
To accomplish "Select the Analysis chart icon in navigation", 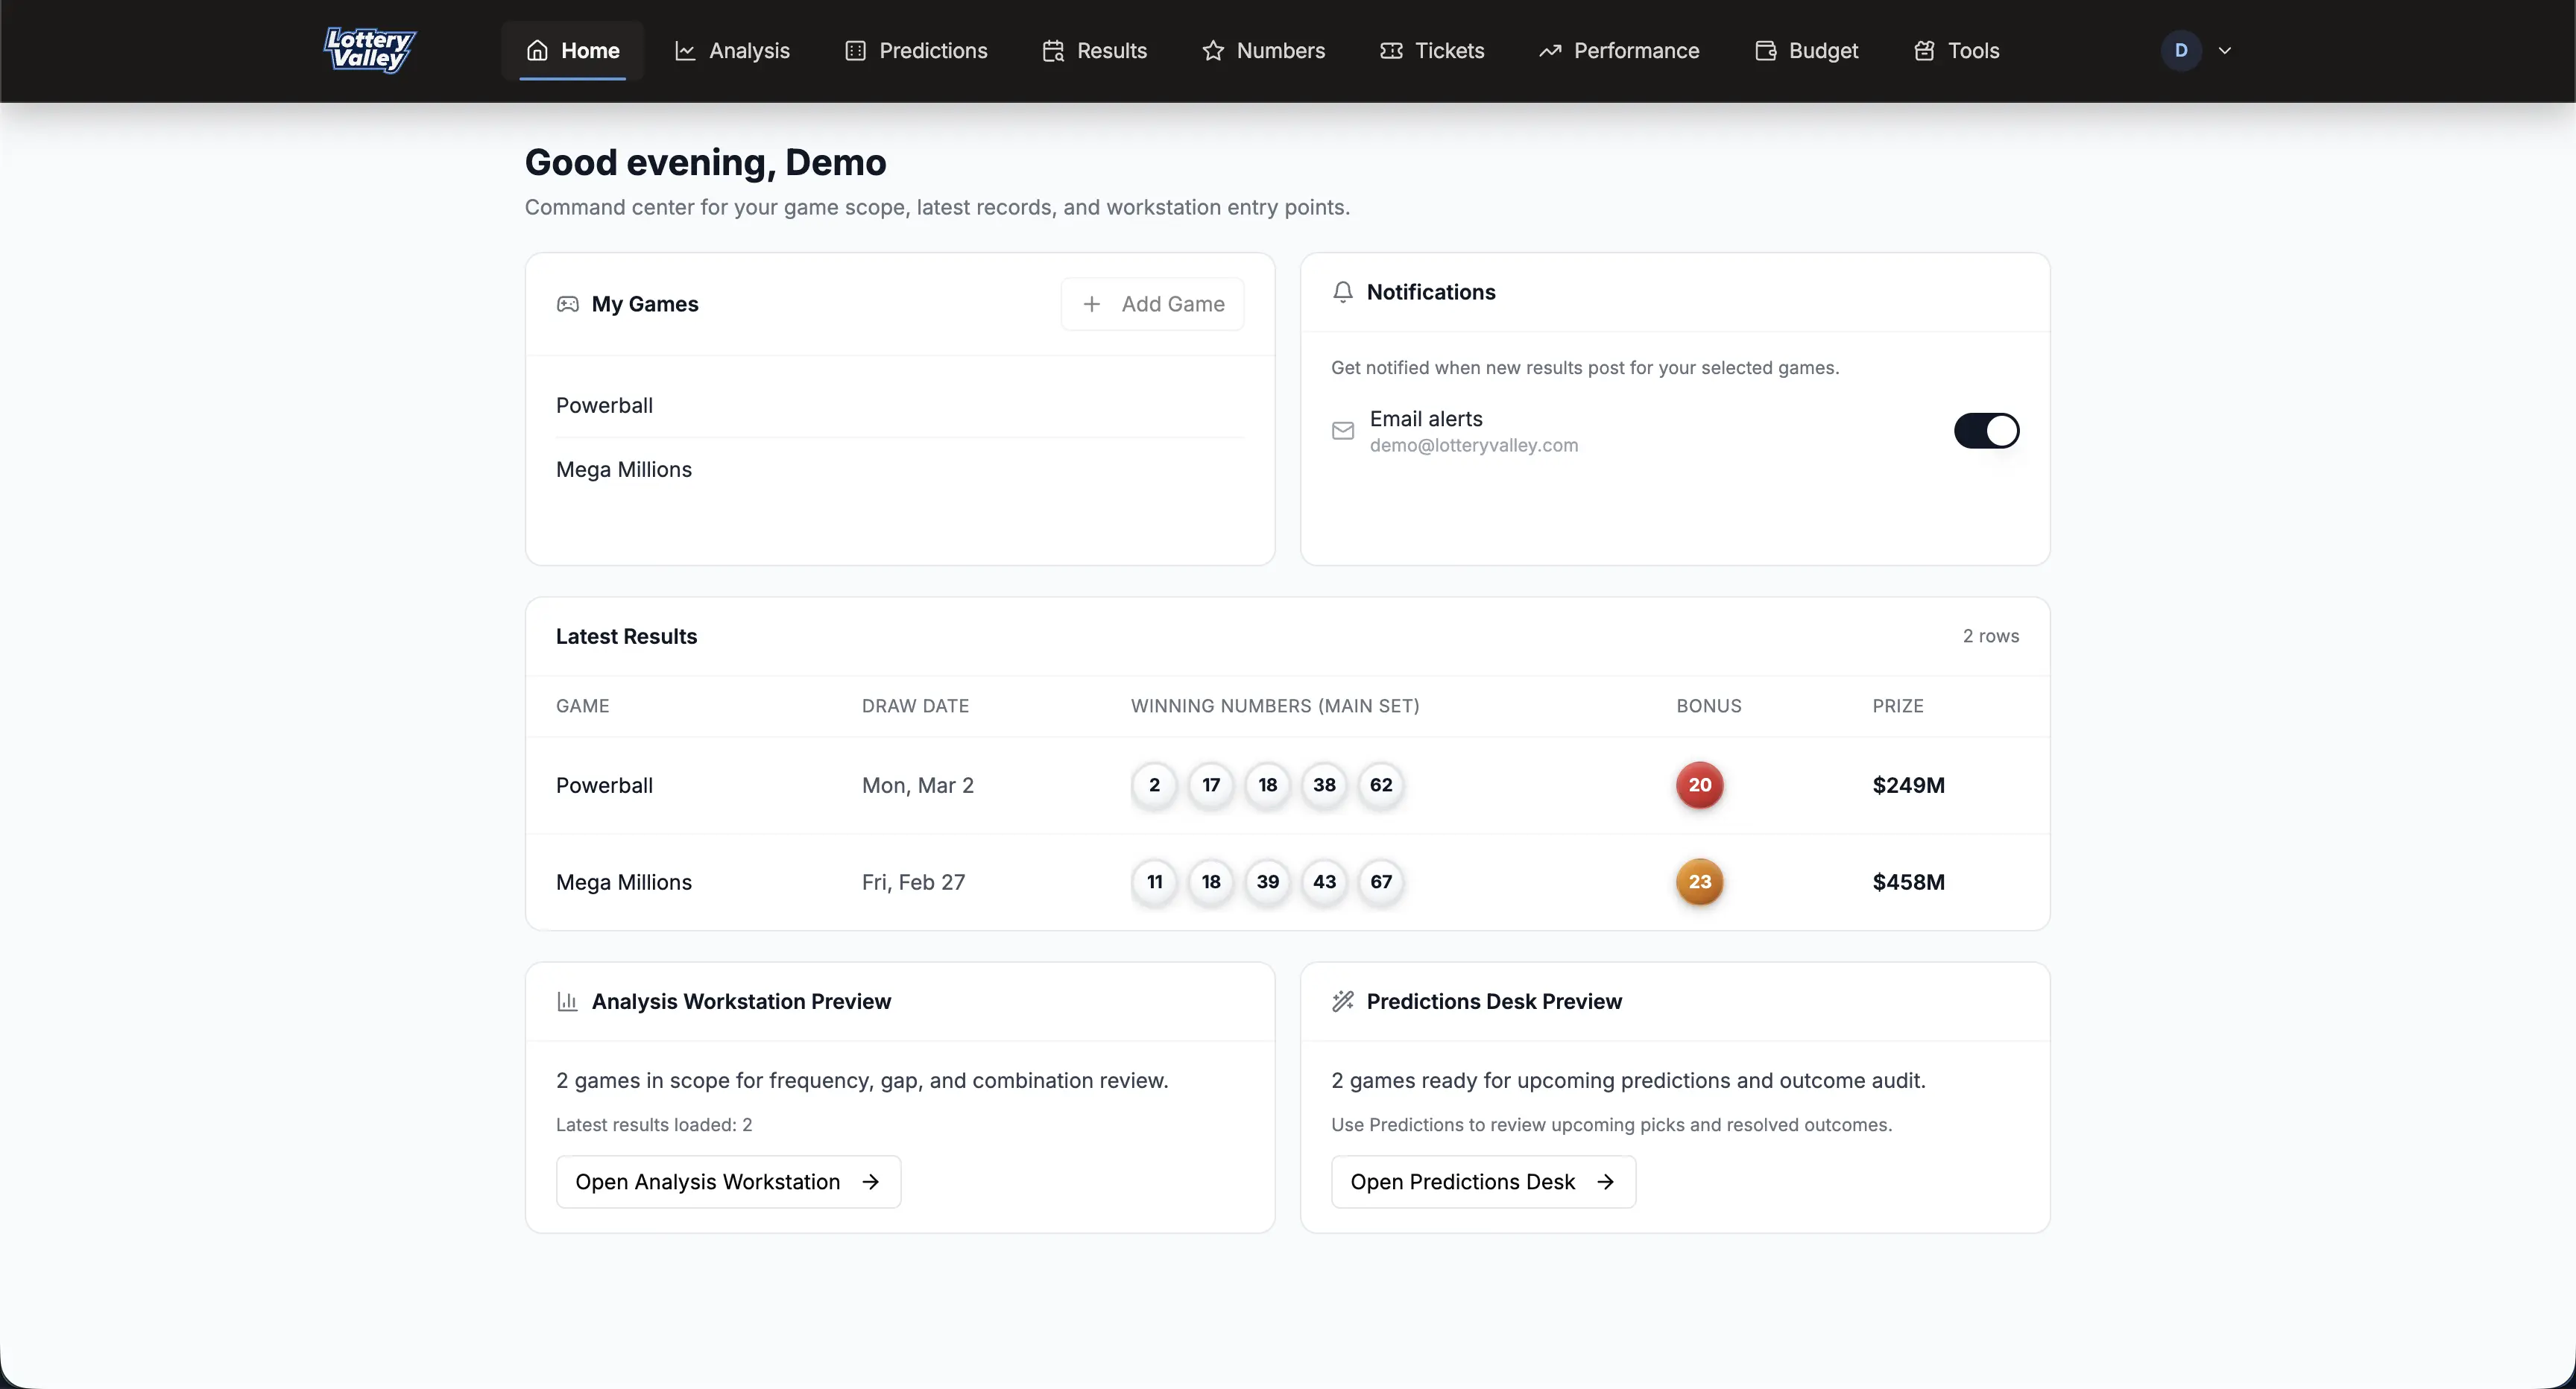I will click(x=684, y=50).
